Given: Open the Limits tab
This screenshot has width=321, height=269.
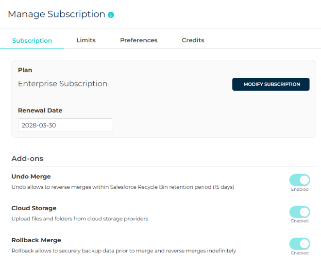Looking at the screenshot, I should [86, 40].
